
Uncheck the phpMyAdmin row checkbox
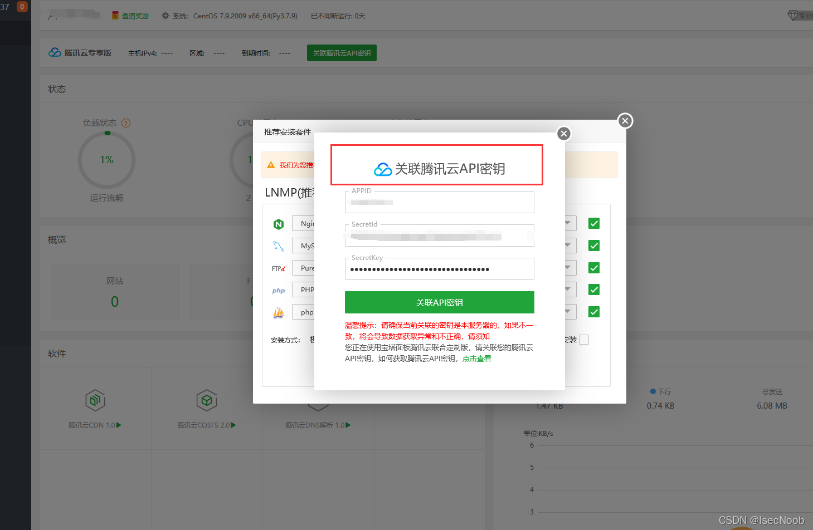tap(594, 312)
